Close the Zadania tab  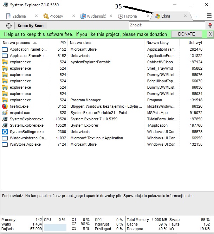coord(36,16)
